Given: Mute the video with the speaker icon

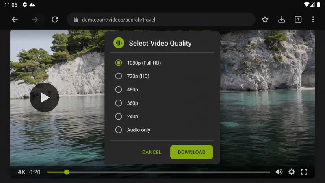Looking at the screenshot, I should [279, 172].
